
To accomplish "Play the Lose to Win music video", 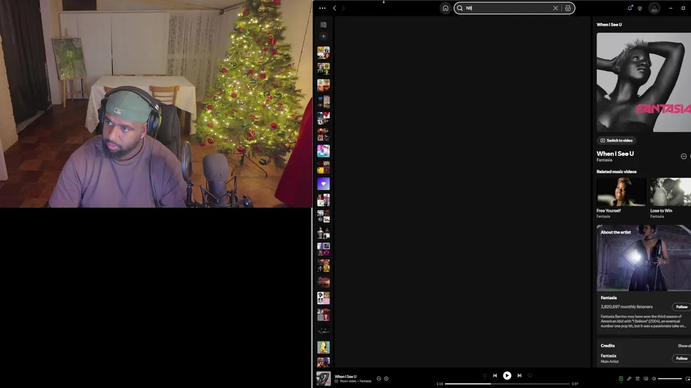I will (x=670, y=192).
